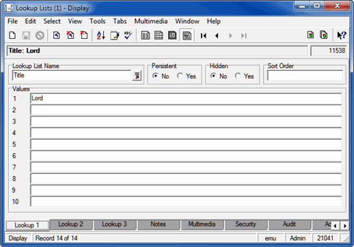Open the Tools menu
The image size is (354, 247).
[x=98, y=21]
